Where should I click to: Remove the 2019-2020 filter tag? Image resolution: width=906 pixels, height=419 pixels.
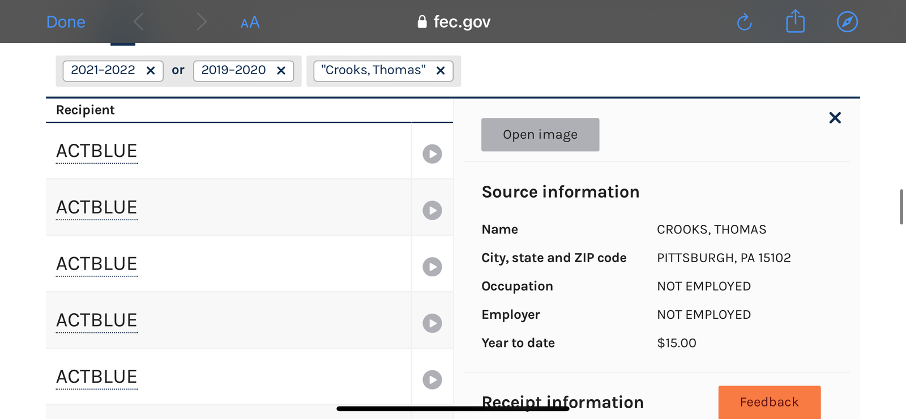click(x=281, y=70)
